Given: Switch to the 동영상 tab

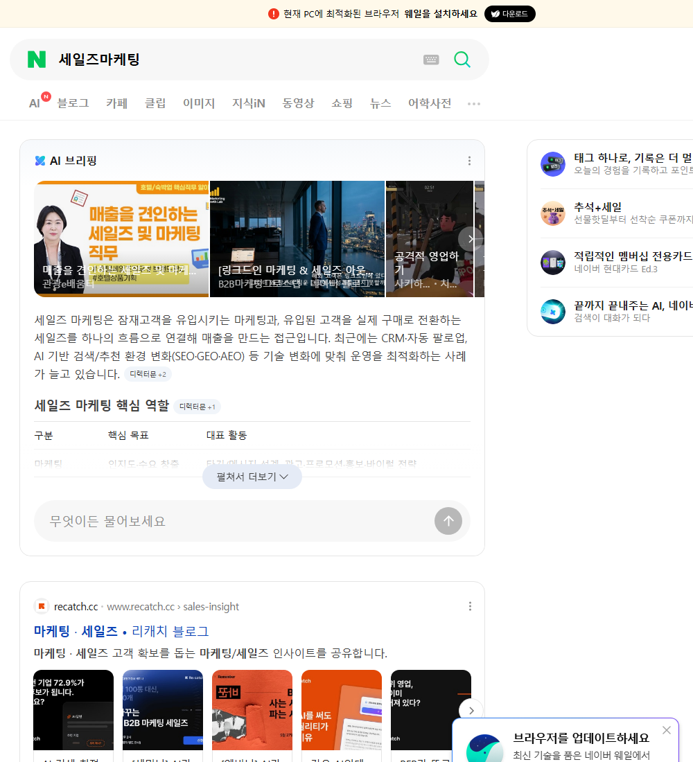Looking at the screenshot, I should click(x=298, y=103).
